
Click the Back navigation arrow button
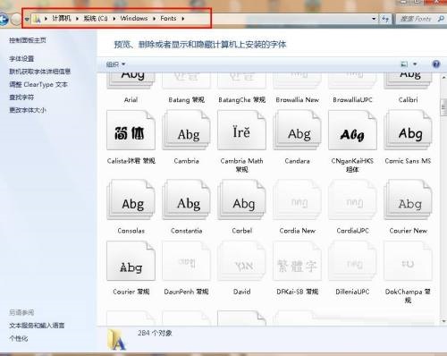point(4,20)
